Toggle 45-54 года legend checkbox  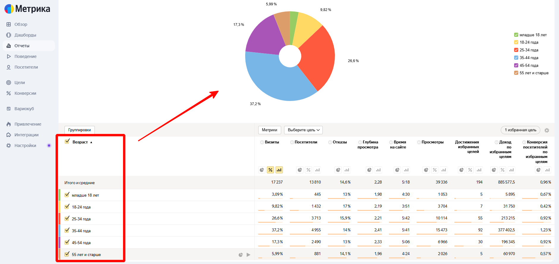click(516, 65)
